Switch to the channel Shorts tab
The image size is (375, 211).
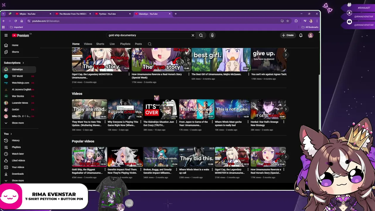pos(100,44)
